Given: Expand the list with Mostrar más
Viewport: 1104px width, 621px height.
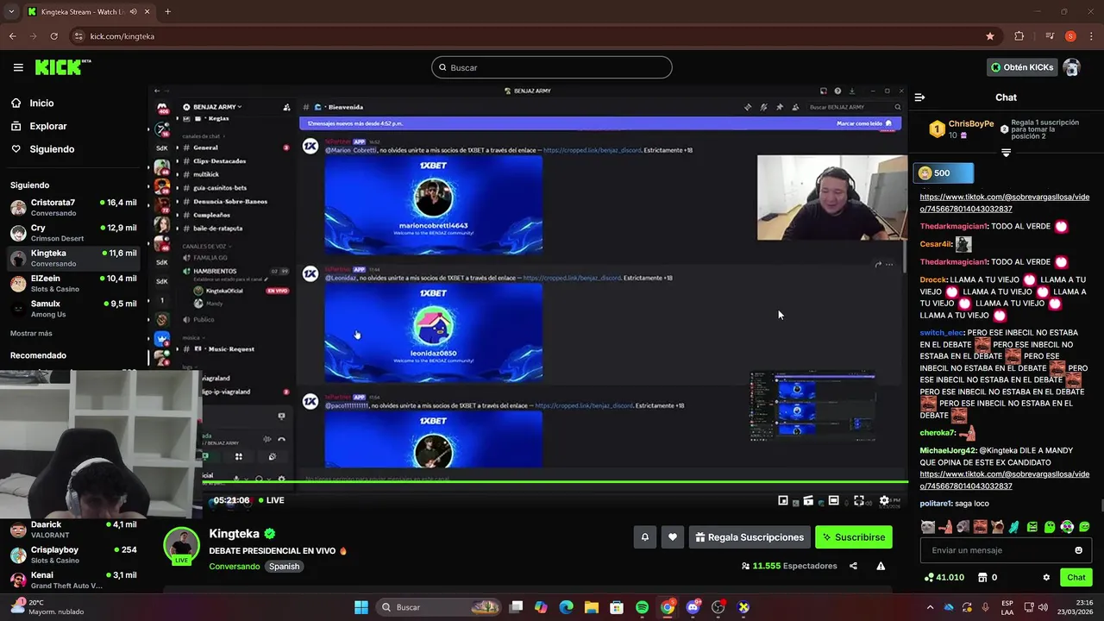Looking at the screenshot, I should point(31,334).
